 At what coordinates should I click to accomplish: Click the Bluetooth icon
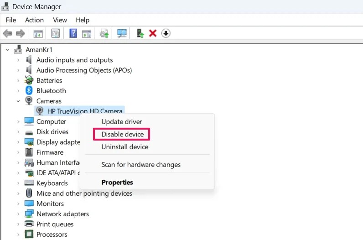tap(29, 90)
